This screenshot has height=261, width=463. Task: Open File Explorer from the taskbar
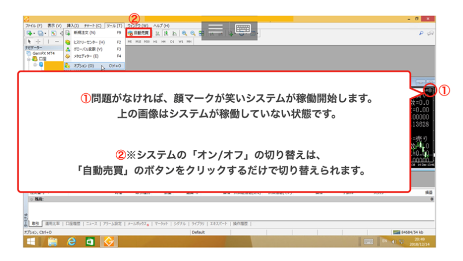click(53, 242)
